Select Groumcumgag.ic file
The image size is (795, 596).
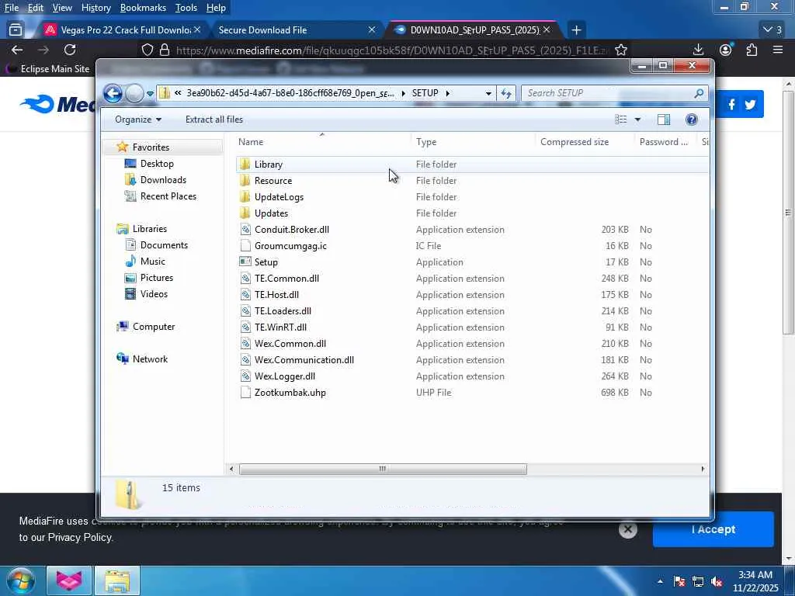pyautogui.click(x=290, y=246)
